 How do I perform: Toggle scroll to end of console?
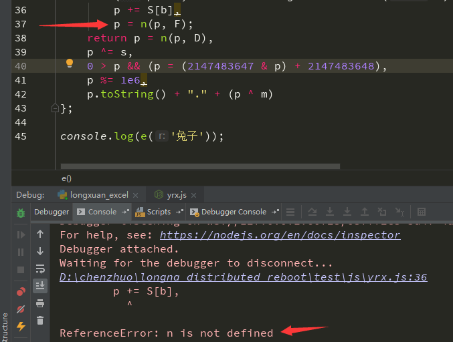[40, 286]
